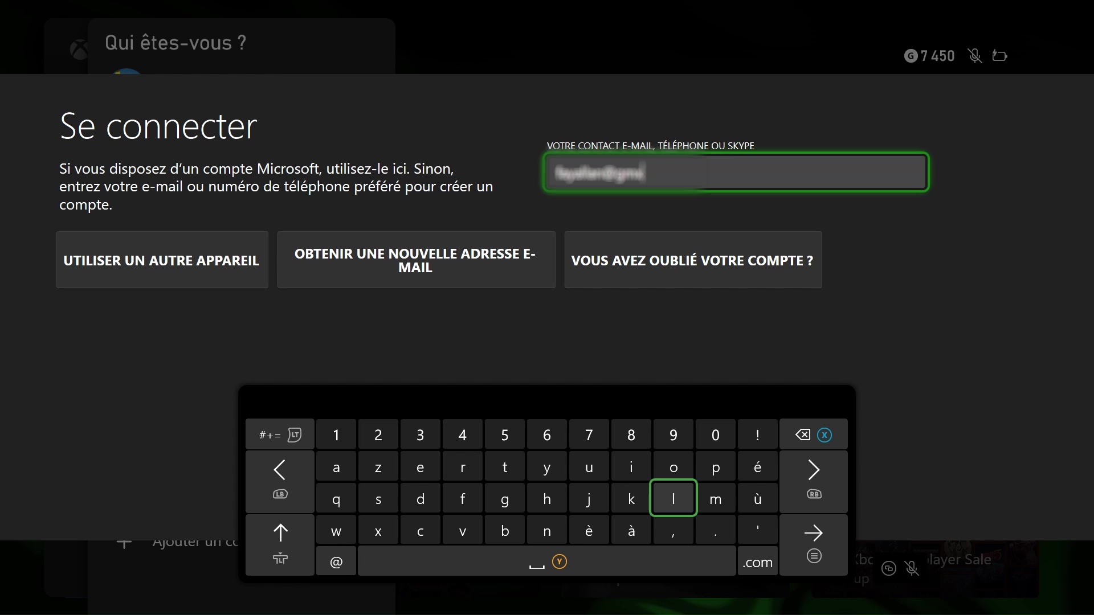
Task: Tap the ù accented key
Action: click(757, 499)
